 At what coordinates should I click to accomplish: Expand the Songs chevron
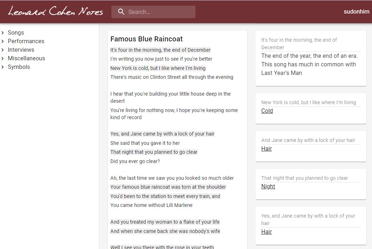click(2, 32)
